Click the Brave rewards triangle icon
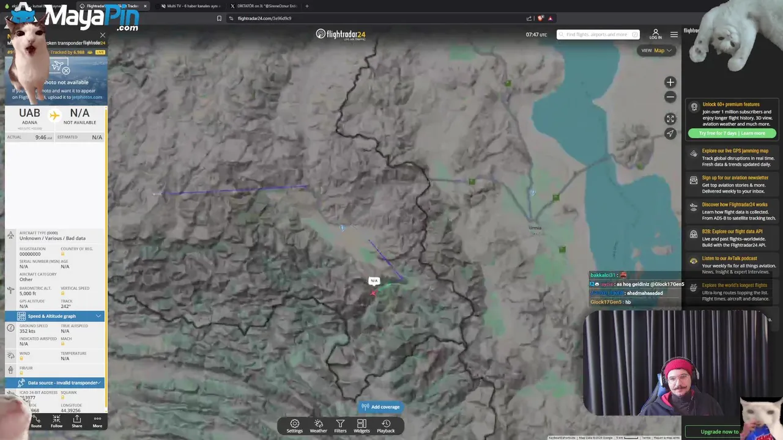The image size is (783, 440). pyautogui.click(x=550, y=18)
